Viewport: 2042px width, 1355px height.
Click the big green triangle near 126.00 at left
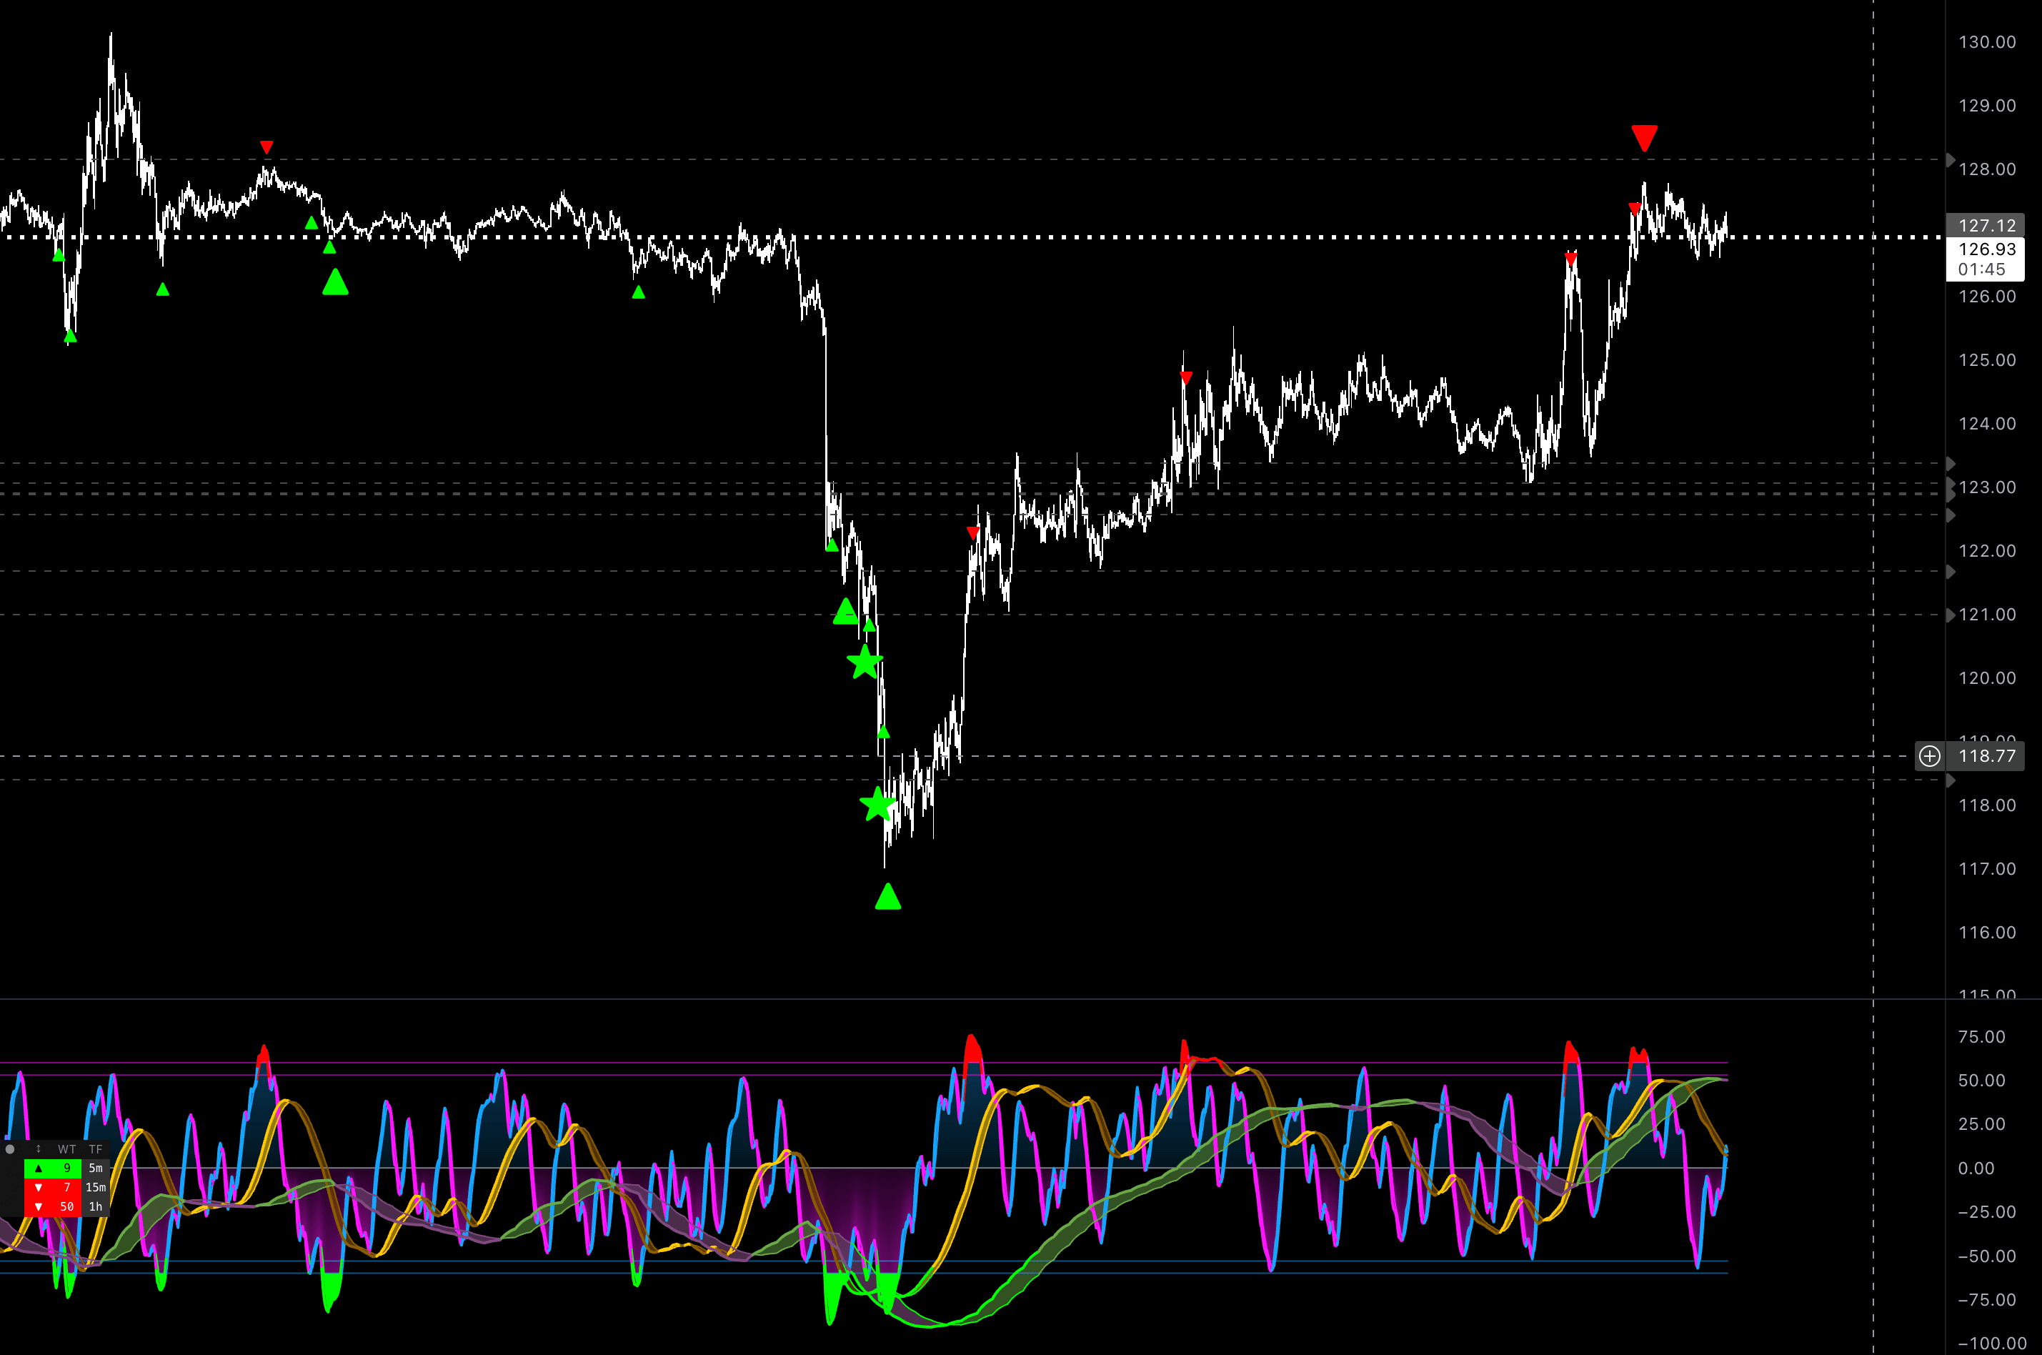pyautogui.click(x=335, y=282)
